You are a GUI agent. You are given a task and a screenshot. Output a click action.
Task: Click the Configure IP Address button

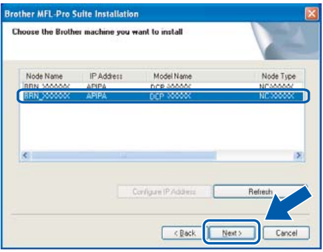pos(164,192)
